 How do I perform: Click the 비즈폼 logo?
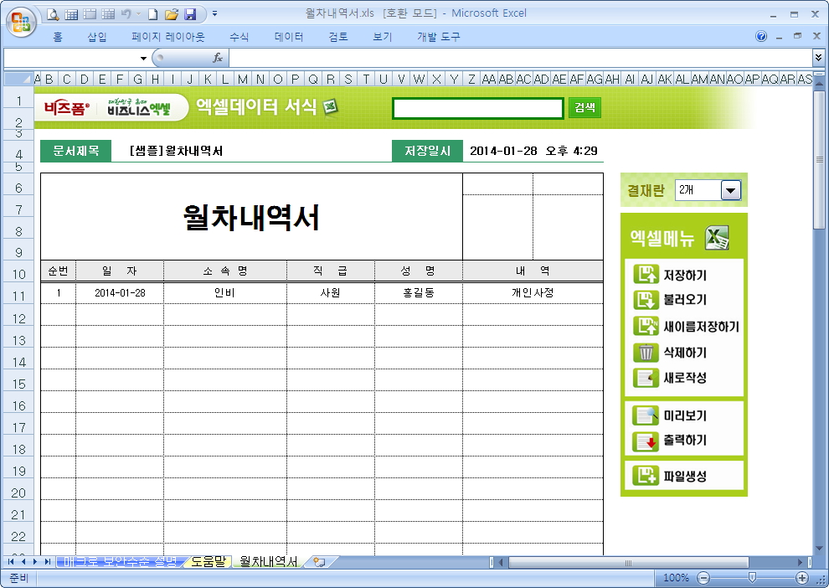67,108
